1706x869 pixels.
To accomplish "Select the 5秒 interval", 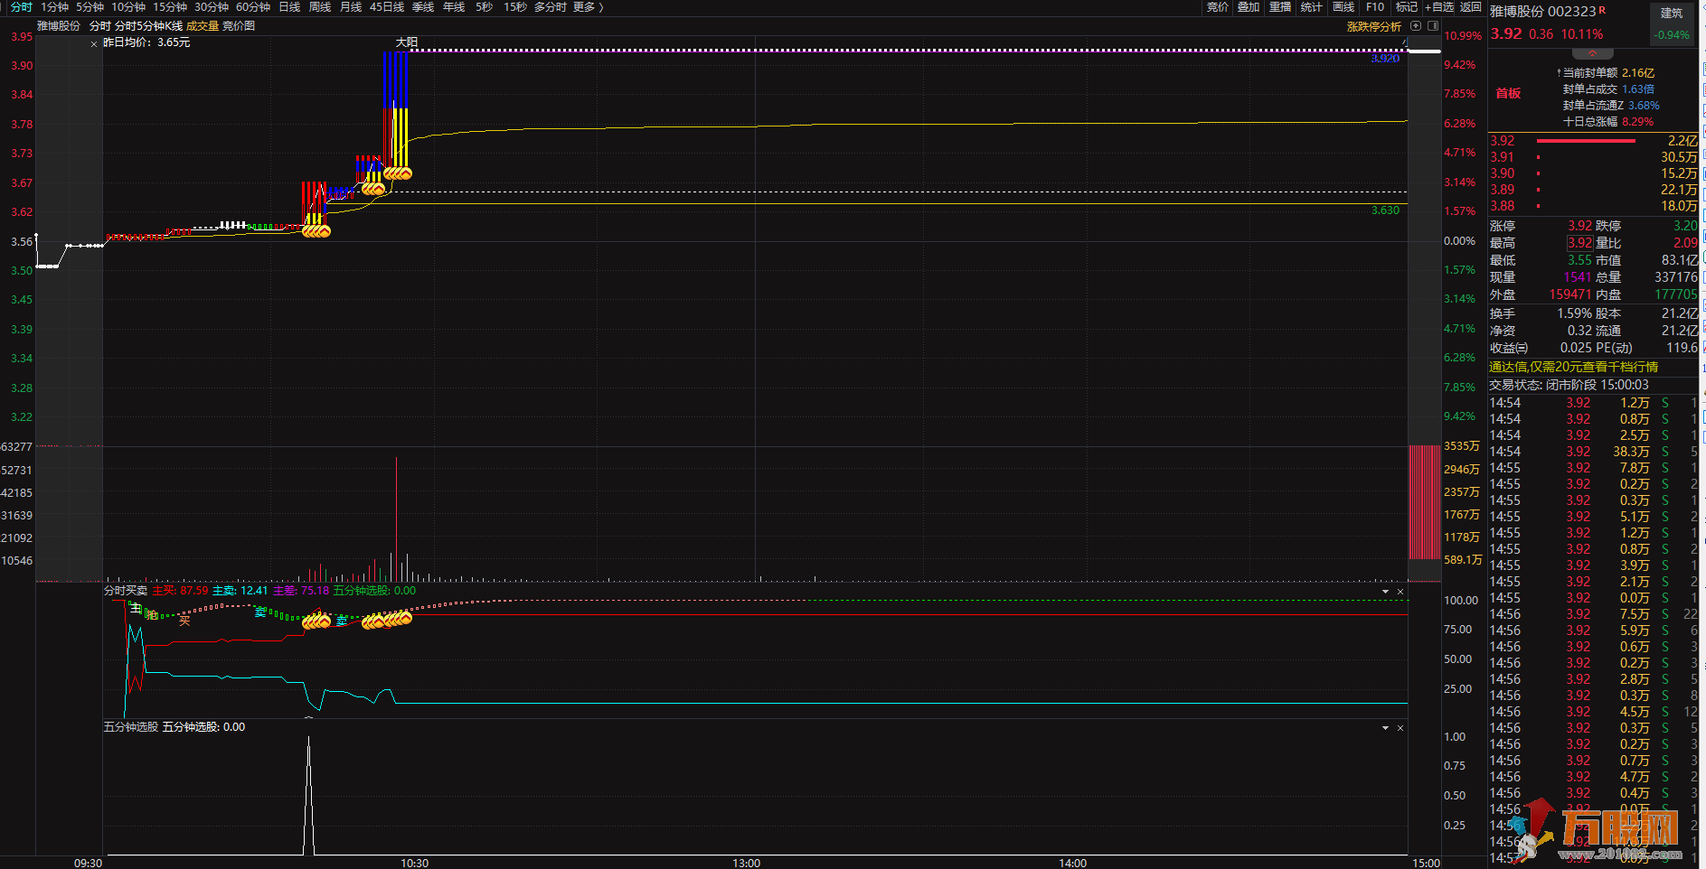I will coord(485,7).
